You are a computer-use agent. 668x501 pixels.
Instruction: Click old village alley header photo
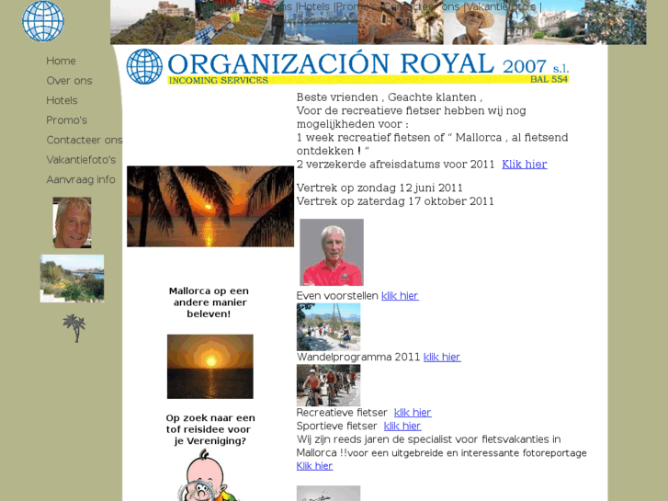401,22
